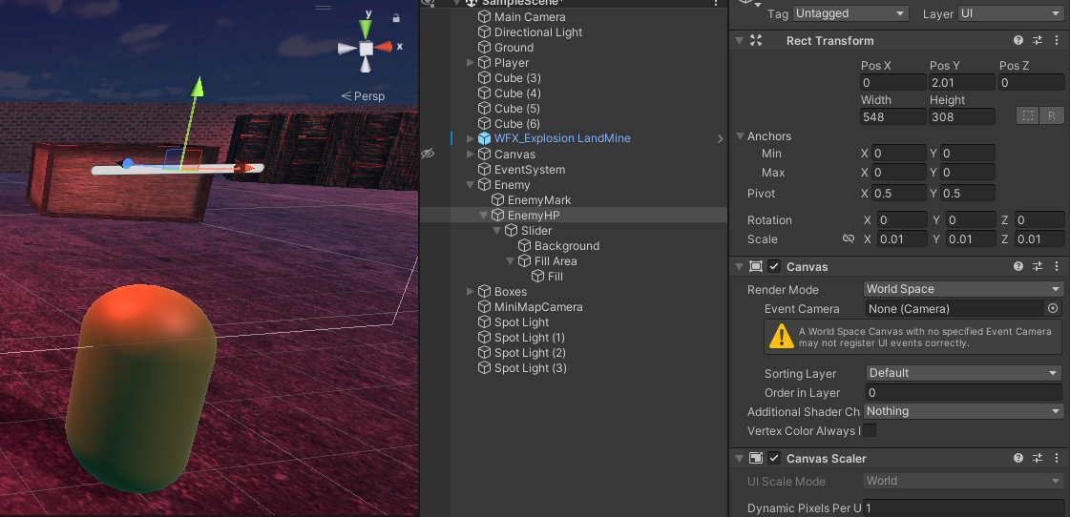The height and width of the screenshot is (517, 1070).
Task: Click the Pos Y input field
Action: click(961, 83)
